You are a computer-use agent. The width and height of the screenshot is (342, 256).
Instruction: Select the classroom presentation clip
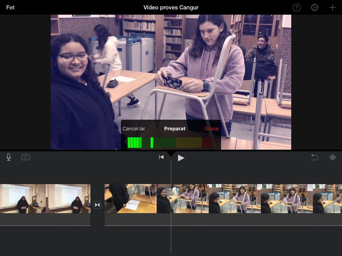pos(45,199)
